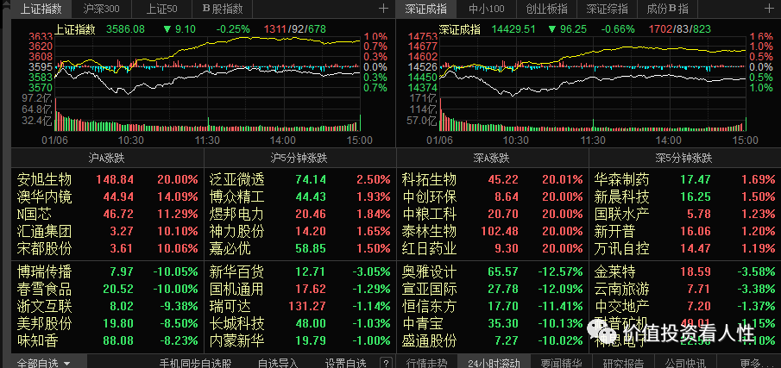Open the help question mark icon
The height and width of the screenshot is (368, 781).
pyautogui.click(x=385, y=363)
